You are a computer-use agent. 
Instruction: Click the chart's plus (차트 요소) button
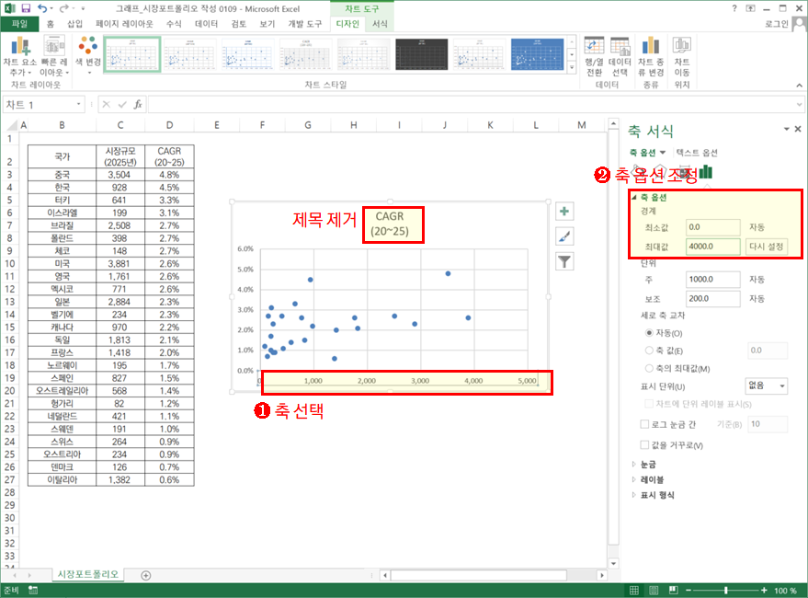(x=564, y=211)
